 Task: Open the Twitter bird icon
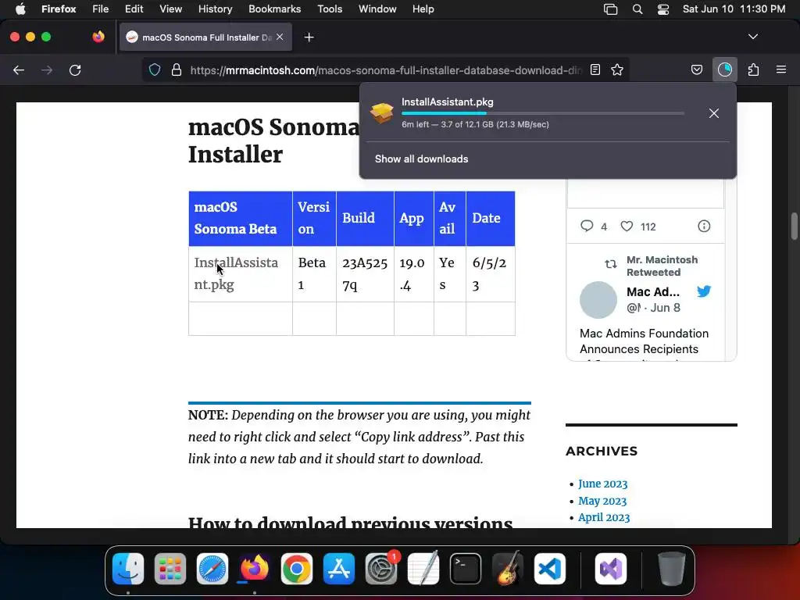click(x=704, y=291)
